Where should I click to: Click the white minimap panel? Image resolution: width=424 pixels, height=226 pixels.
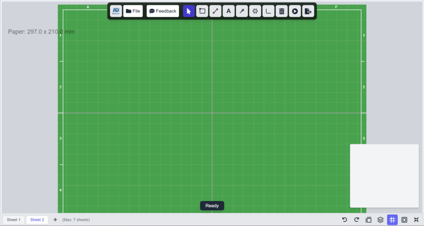tap(384, 176)
